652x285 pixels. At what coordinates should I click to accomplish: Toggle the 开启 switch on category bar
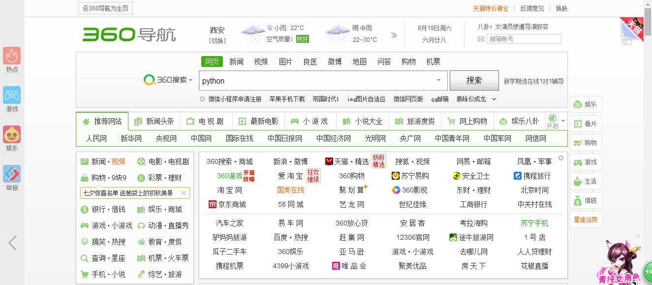pos(552,121)
